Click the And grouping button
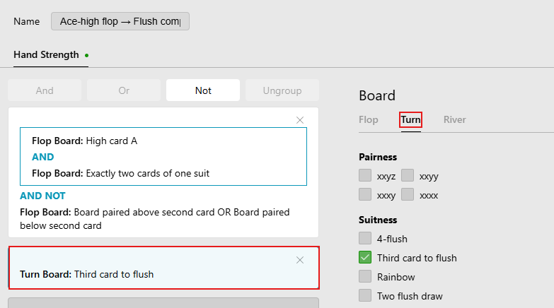 [45, 90]
